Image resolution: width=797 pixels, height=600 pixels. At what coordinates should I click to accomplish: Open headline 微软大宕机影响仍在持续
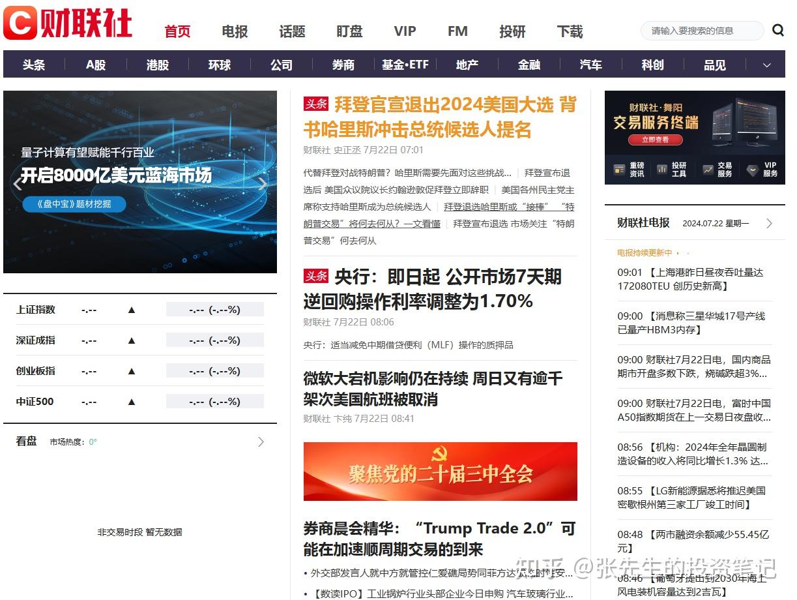coord(433,389)
